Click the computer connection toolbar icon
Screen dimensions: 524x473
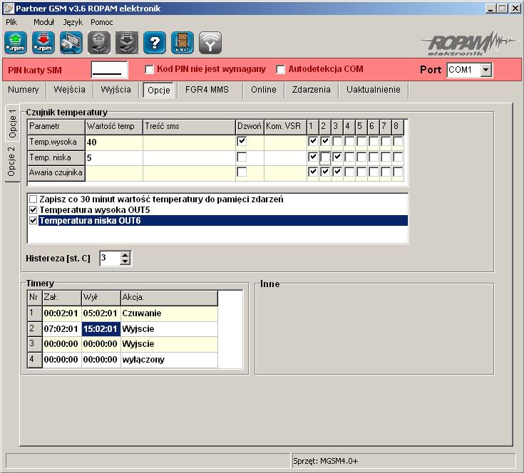71,43
